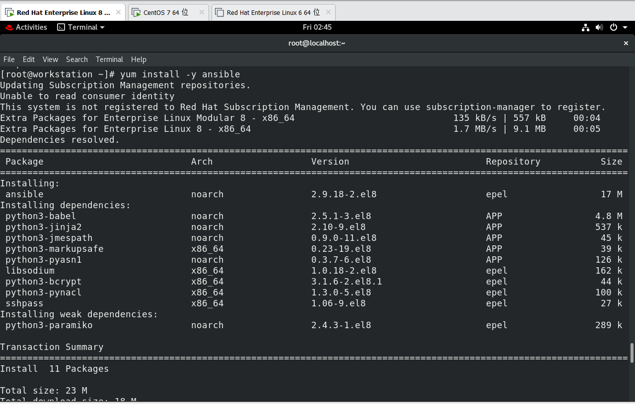Image resolution: width=635 pixels, height=404 pixels.
Task: Click the version '3.1.6-2.el8.1' text
Action: (347, 282)
